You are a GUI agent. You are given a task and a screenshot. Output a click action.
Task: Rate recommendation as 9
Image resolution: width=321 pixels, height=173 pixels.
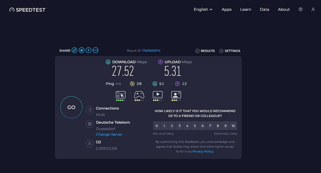pyautogui.click(x=225, y=126)
